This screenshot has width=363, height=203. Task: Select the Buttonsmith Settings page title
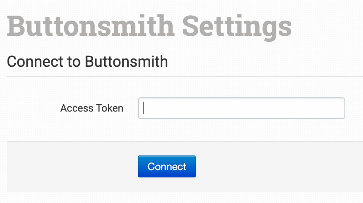[149, 26]
